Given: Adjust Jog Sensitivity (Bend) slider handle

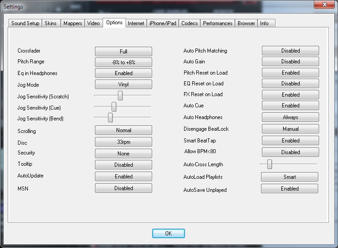Looking at the screenshot, I should pyautogui.click(x=110, y=117).
